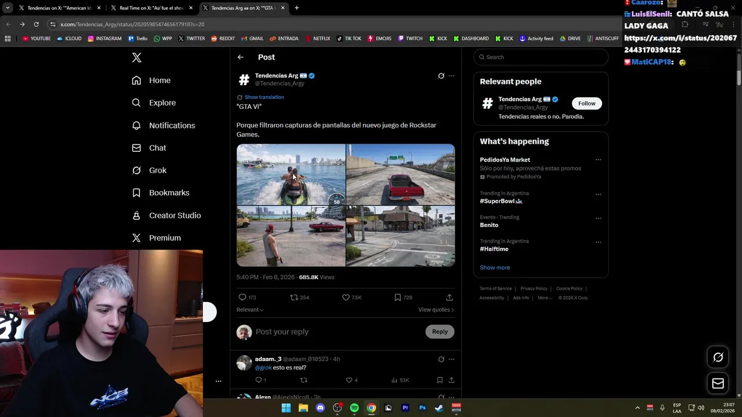Image resolution: width=742 pixels, height=417 pixels.
Task: Open the Chat section
Action: pos(149,148)
